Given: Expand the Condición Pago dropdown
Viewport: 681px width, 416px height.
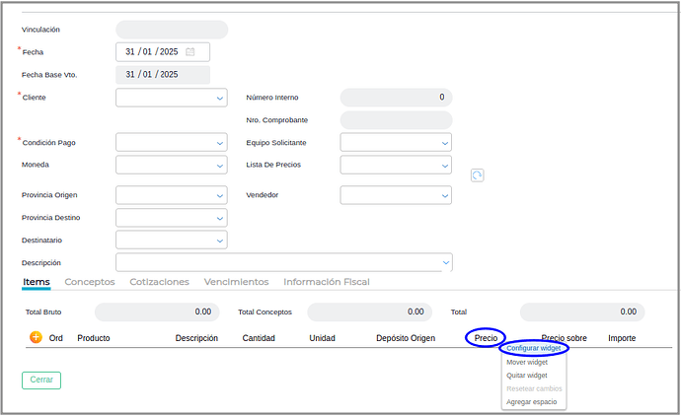Looking at the screenshot, I should [x=171, y=142].
